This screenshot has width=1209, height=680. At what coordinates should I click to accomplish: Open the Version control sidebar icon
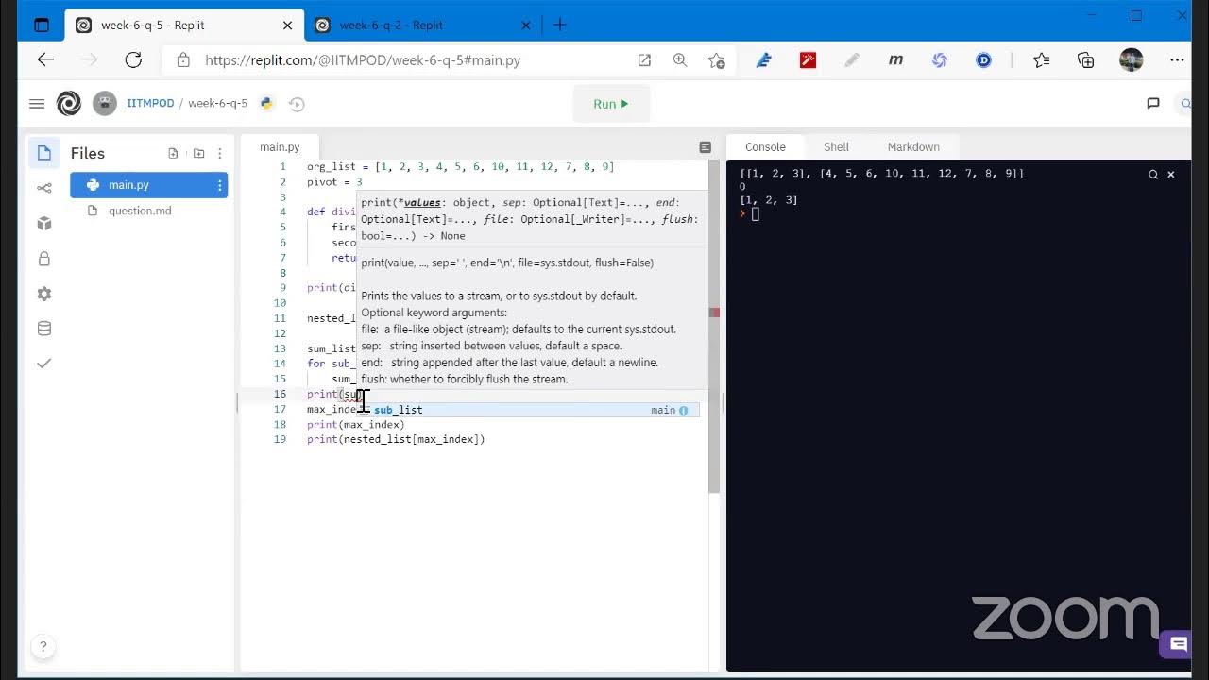pos(43,188)
